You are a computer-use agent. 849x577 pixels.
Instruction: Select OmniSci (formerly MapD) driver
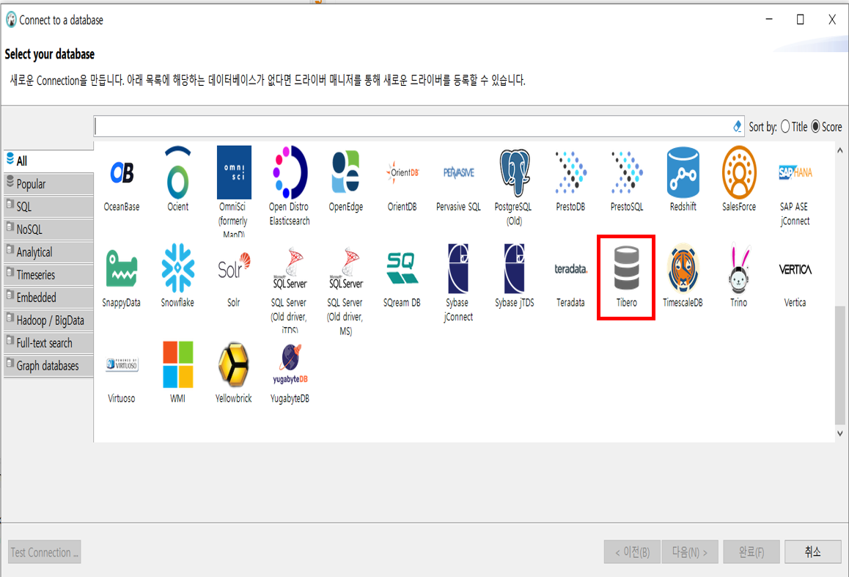tap(234, 173)
